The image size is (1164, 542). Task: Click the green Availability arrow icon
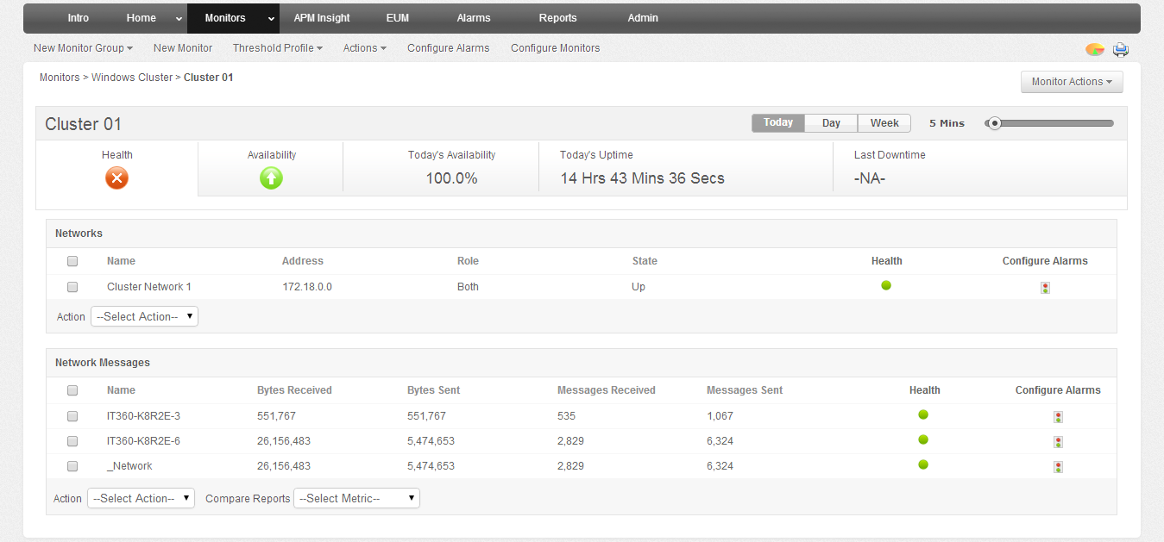pyautogui.click(x=271, y=178)
